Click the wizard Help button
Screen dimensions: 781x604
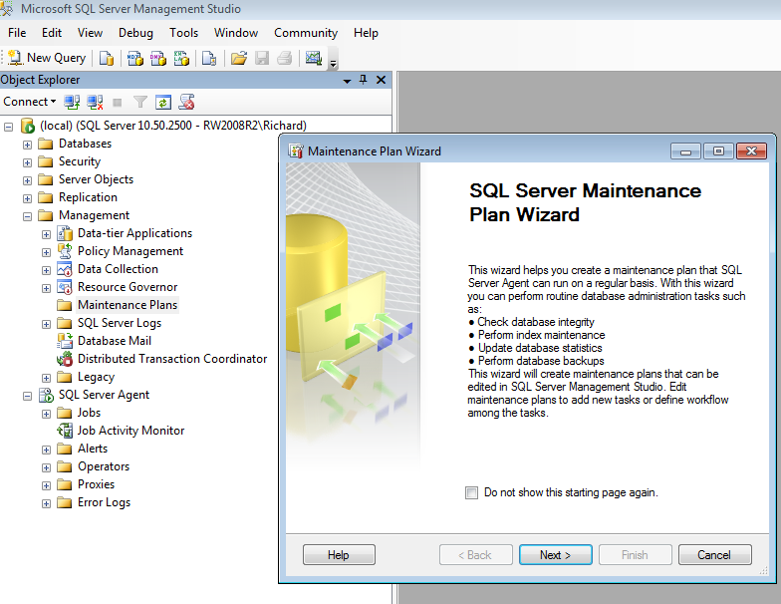click(339, 555)
